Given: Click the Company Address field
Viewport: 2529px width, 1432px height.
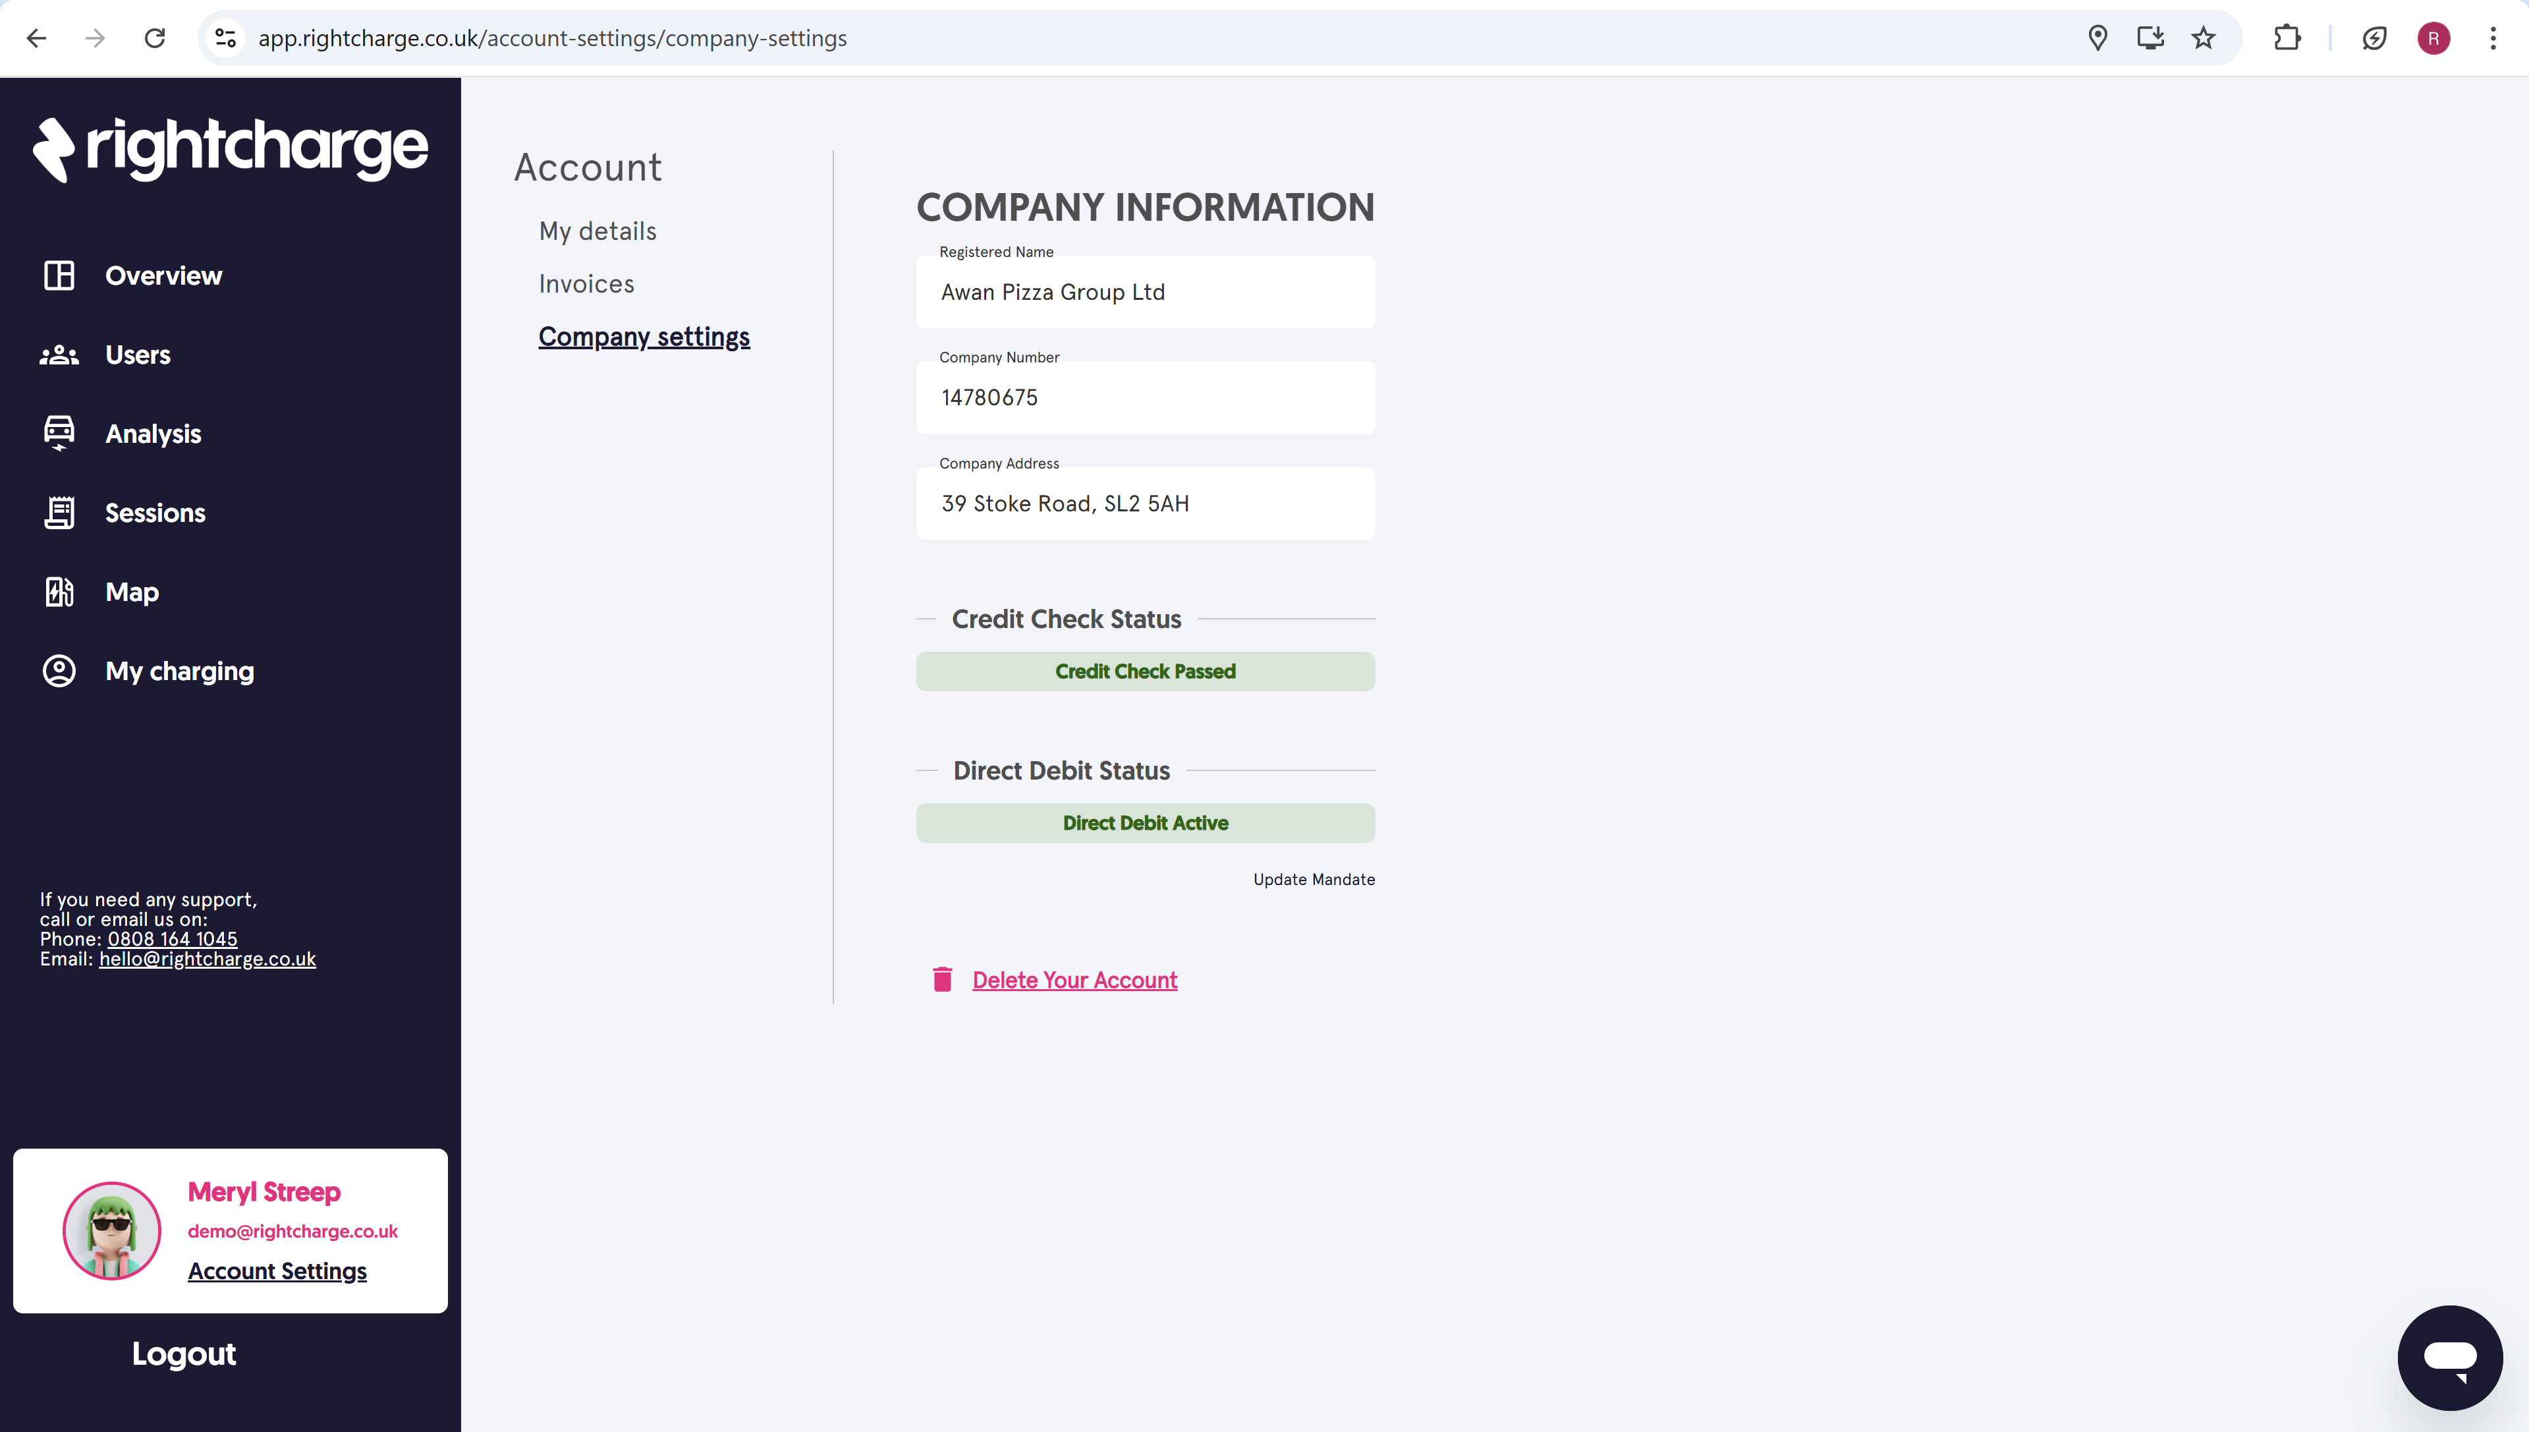Looking at the screenshot, I should click(1145, 503).
